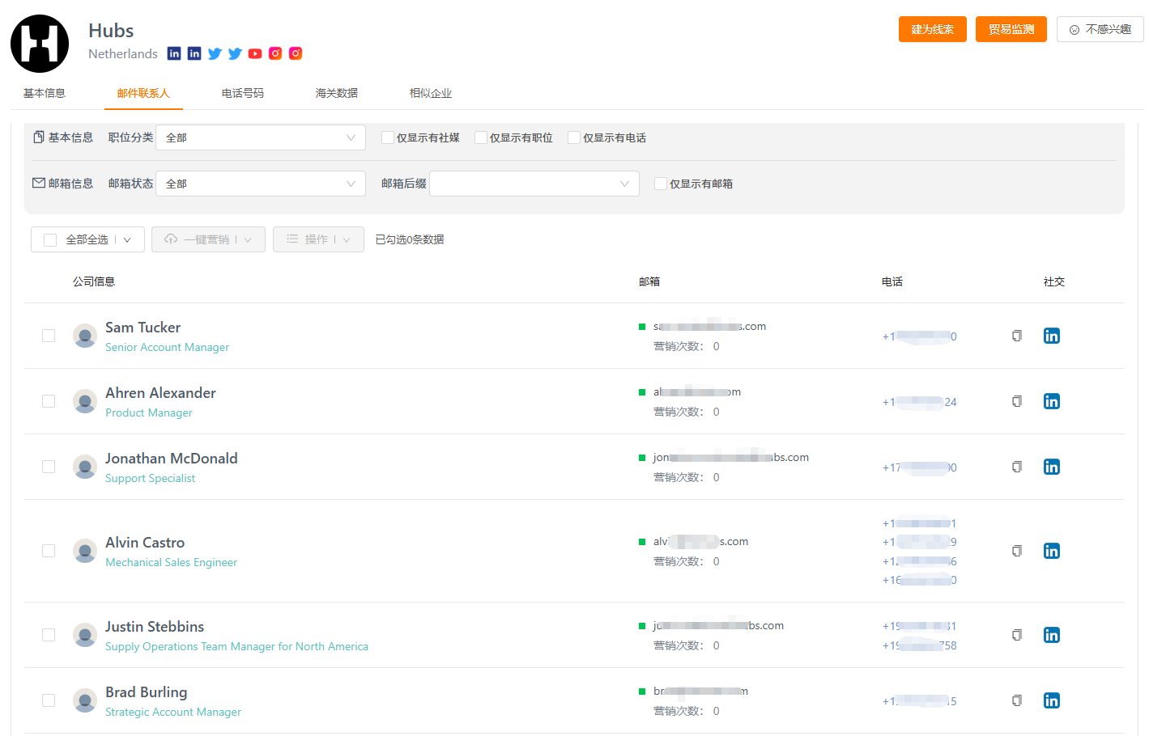Select the checkbox for Brad Burling
This screenshot has height=736, width=1149.
(49, 700)
